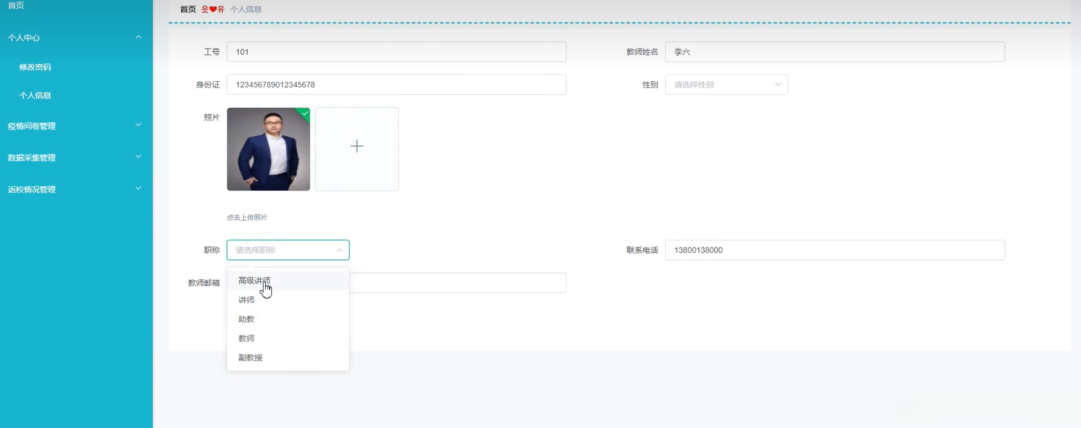Focus the 教师邮箱 input field
The image size is (1081, 428).
[458, 283]
